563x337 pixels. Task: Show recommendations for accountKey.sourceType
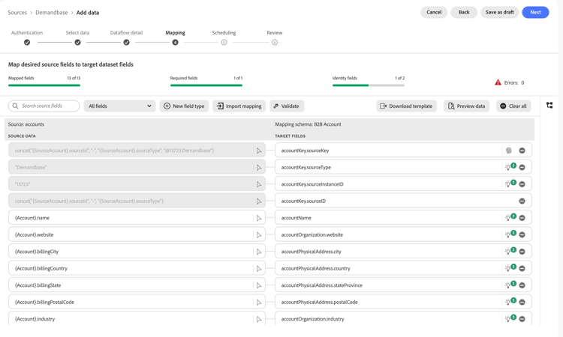510,167
